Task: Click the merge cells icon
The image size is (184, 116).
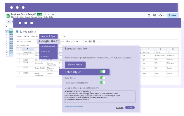Action: click(x=94, y=41)
